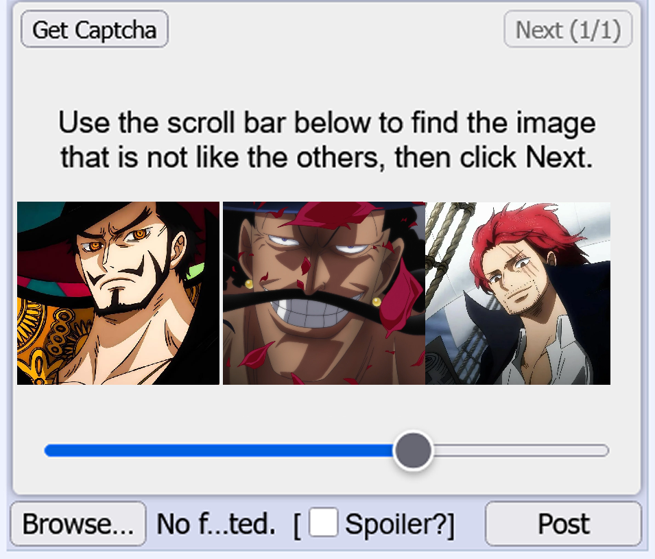Click the Next (1/1) button
Image resolution: width=655 pixels, height=559 pixels.
568,29
